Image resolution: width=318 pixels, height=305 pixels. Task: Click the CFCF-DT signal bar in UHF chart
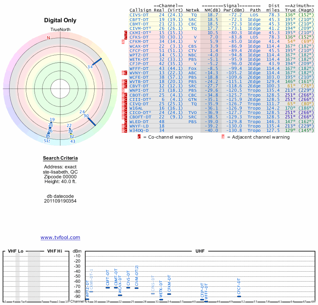[239, 296]
